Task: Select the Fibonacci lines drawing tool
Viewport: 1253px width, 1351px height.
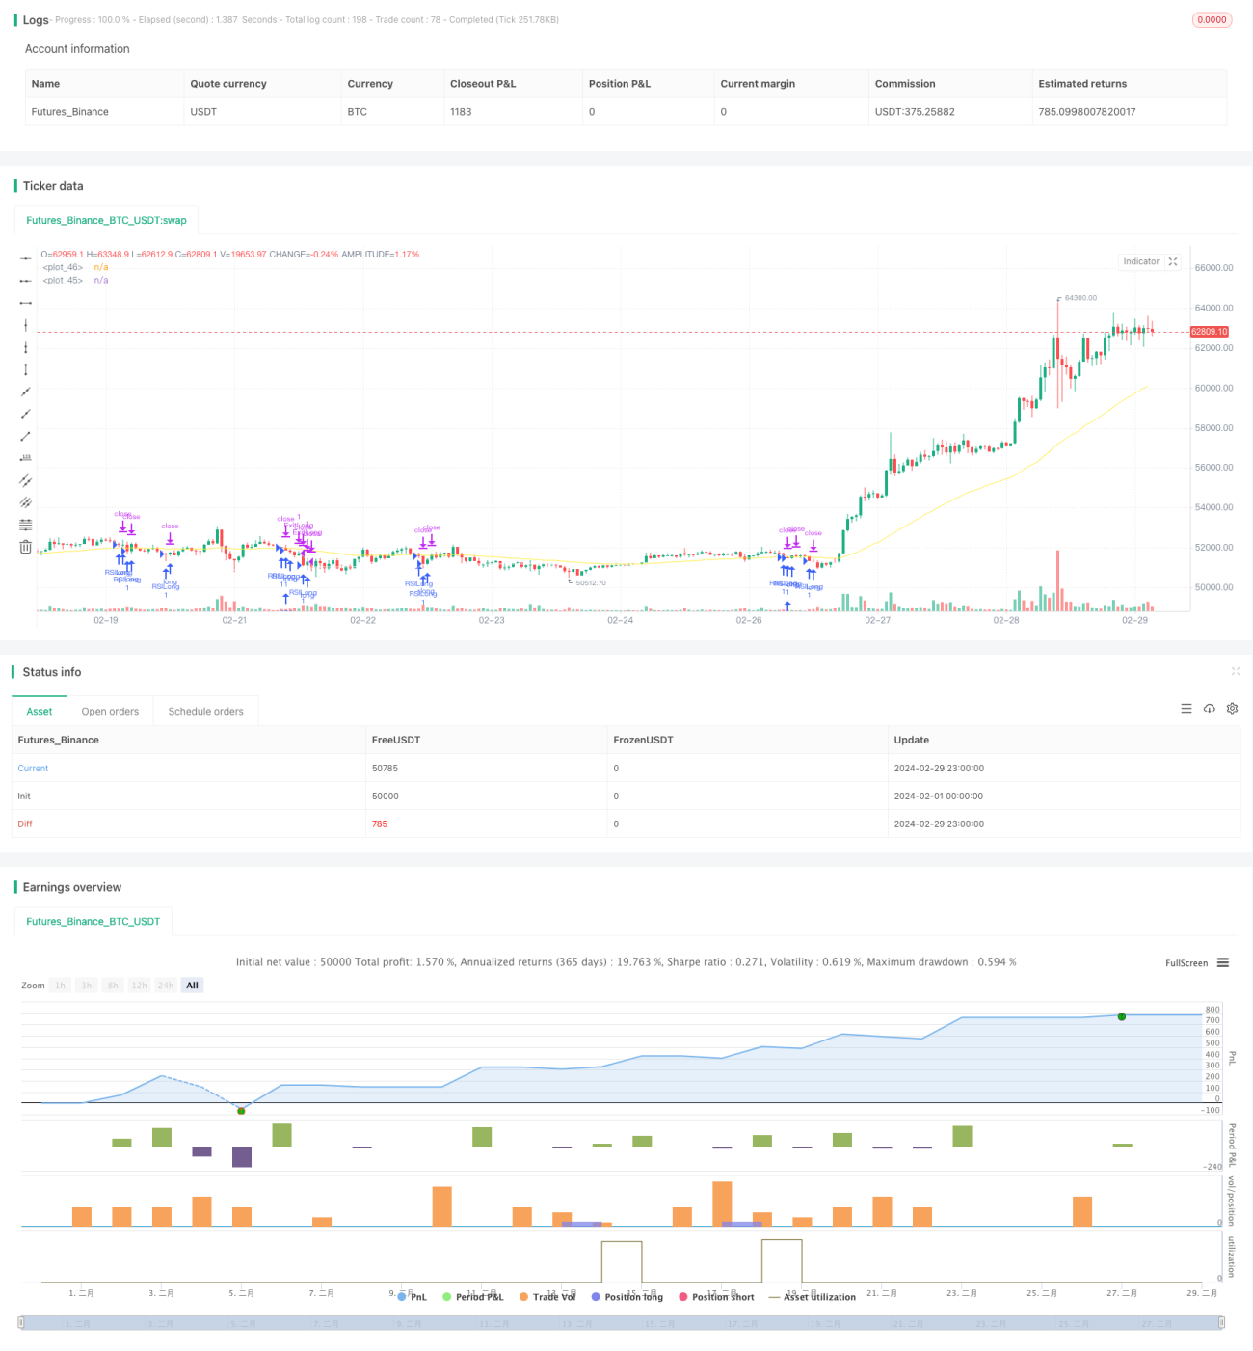Action: point(26,525)
